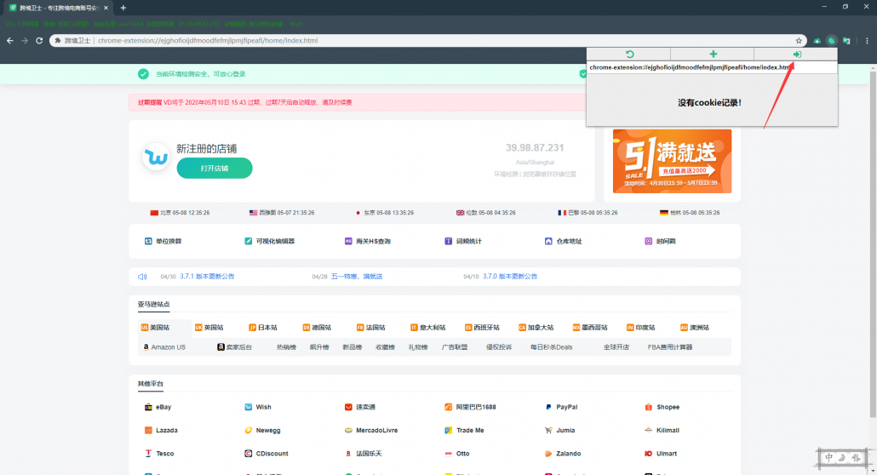Open the 卖家后台 link

(x=234, y=347)
